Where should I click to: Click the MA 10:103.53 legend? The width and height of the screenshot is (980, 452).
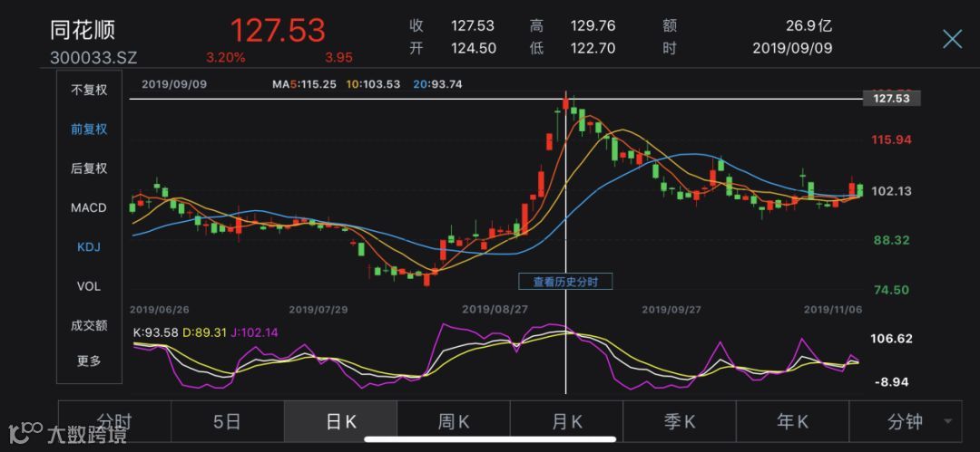point(373,84)
